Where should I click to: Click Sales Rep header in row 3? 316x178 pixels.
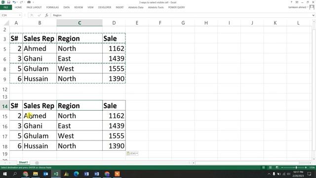point(39,39)
